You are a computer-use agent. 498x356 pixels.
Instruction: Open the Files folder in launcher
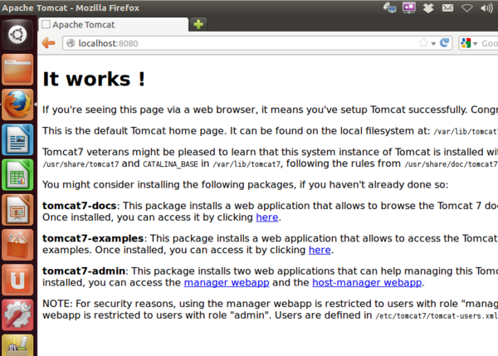pos(17,69)
